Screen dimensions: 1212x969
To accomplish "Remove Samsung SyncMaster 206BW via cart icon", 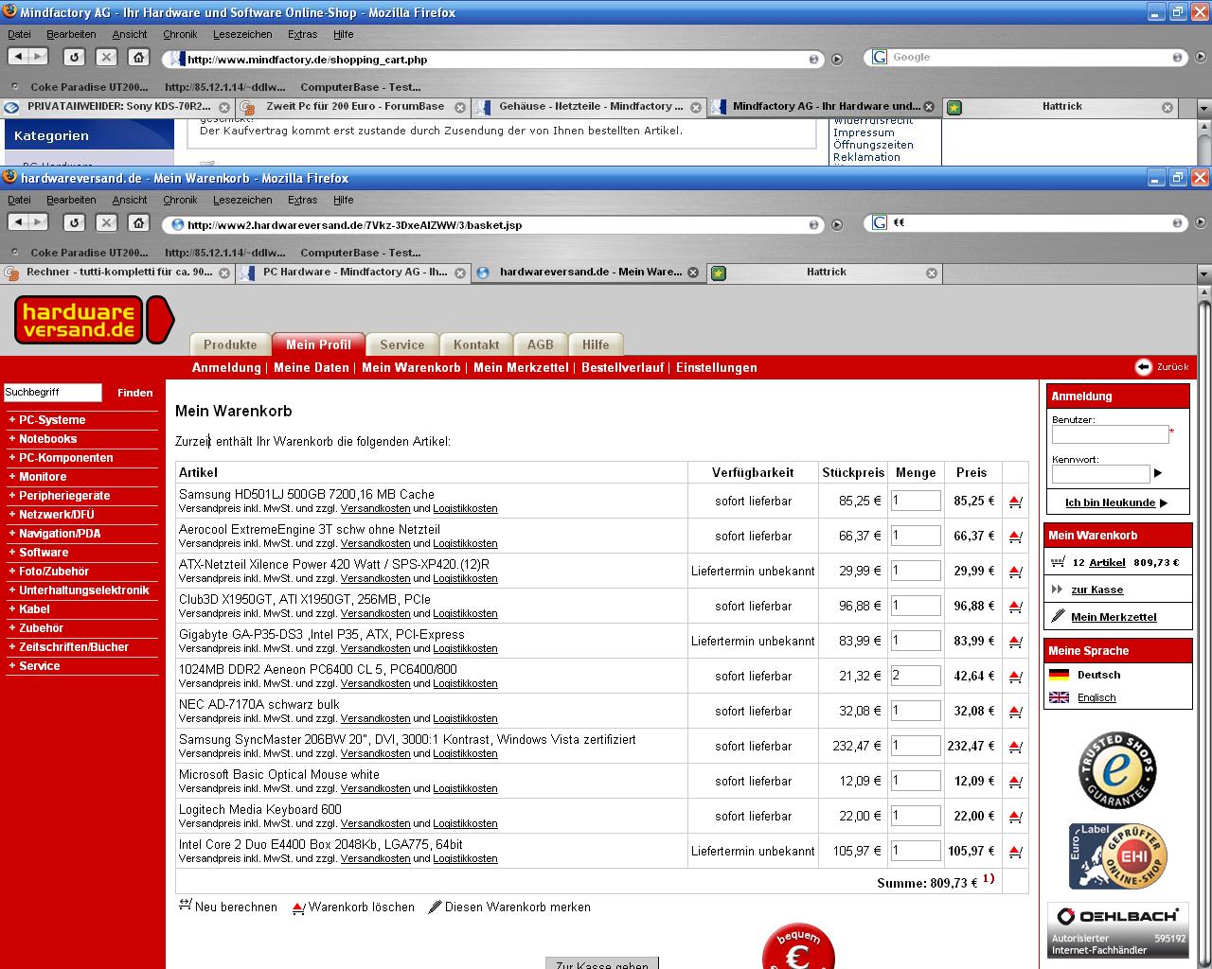I will click(1015, 747).
